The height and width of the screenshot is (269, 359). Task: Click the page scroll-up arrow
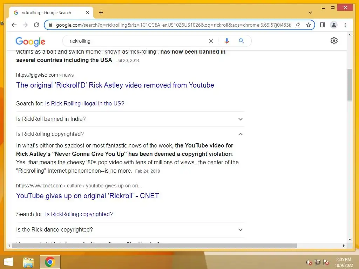click(x=350, y=35)
